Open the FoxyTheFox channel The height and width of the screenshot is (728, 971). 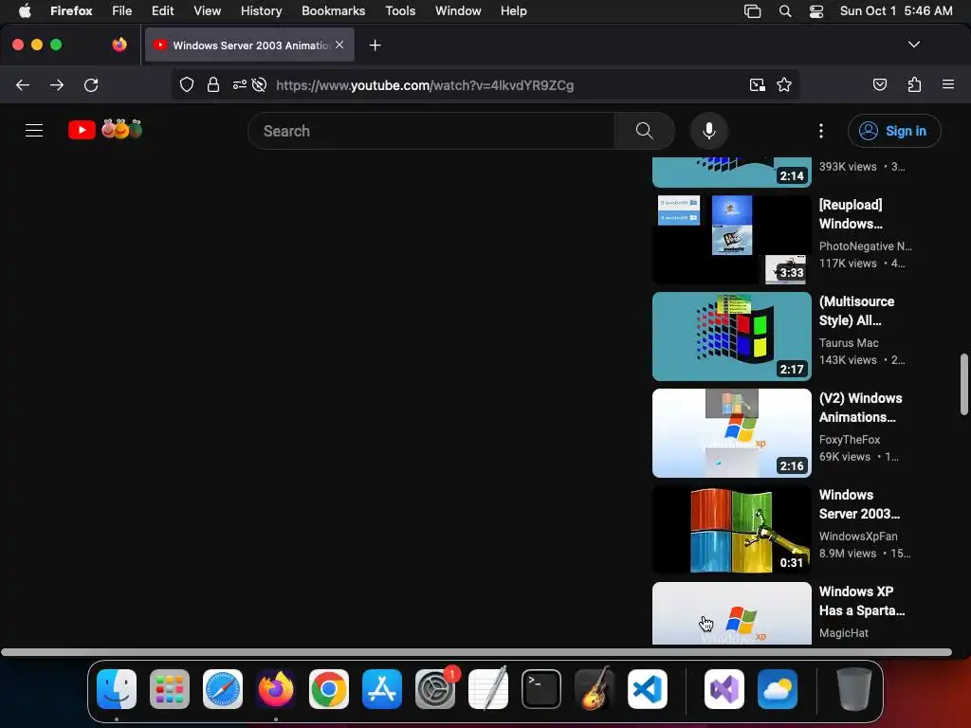(849, 439)
